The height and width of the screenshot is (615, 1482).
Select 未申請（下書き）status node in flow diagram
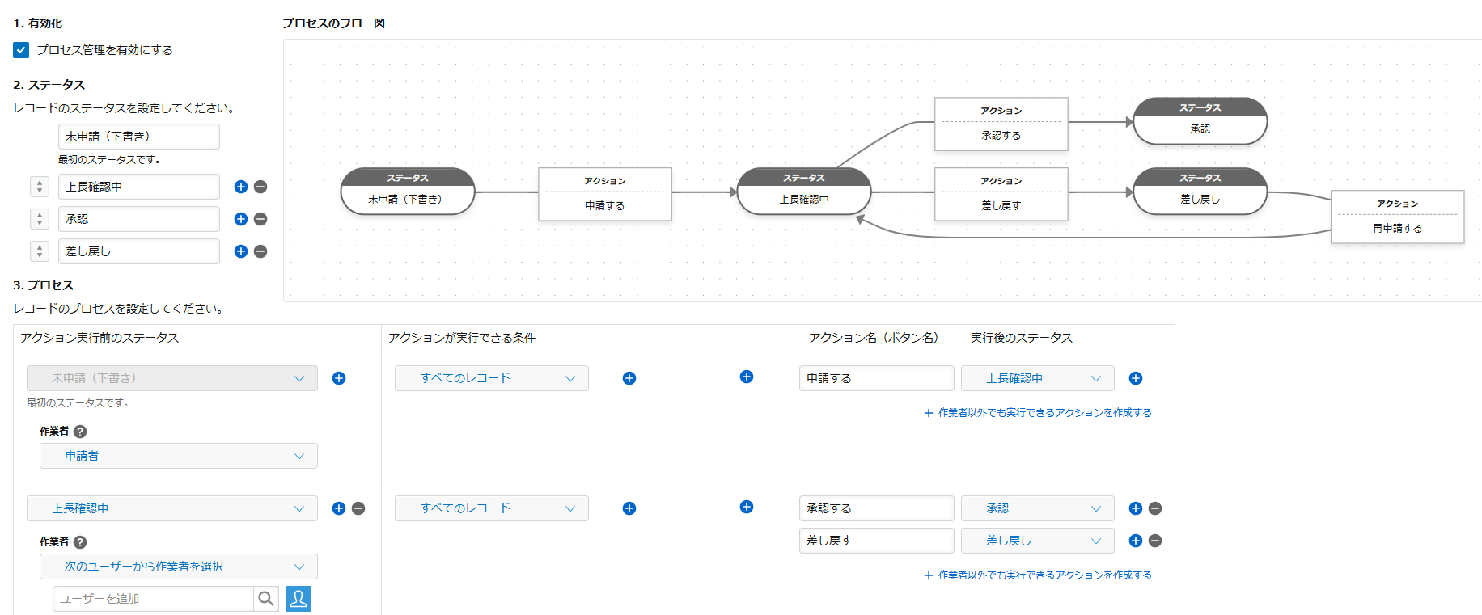pyautogui.click(x=408, y=192)
